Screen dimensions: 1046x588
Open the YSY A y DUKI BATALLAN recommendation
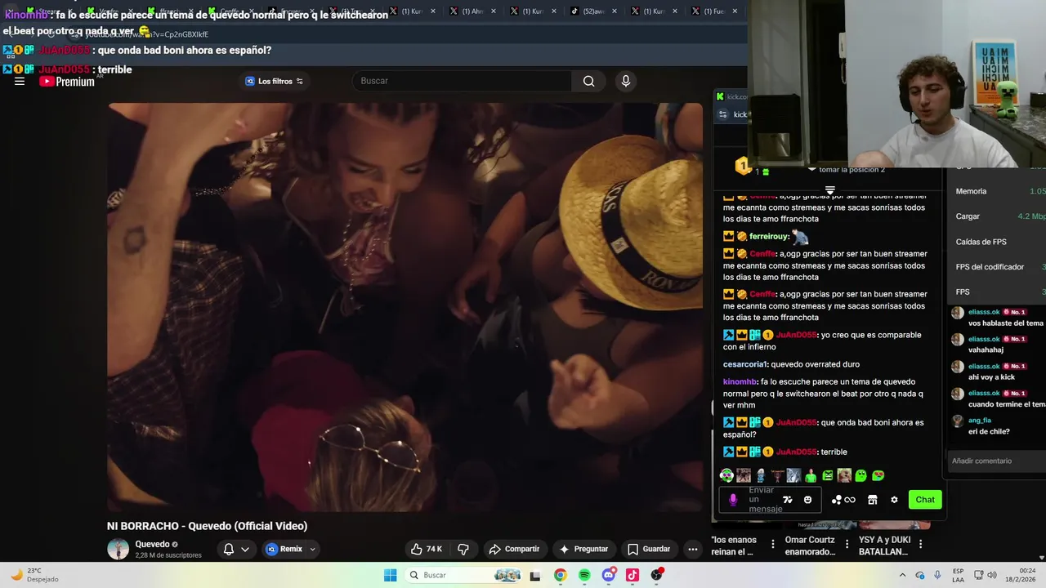tap(883, 546)
